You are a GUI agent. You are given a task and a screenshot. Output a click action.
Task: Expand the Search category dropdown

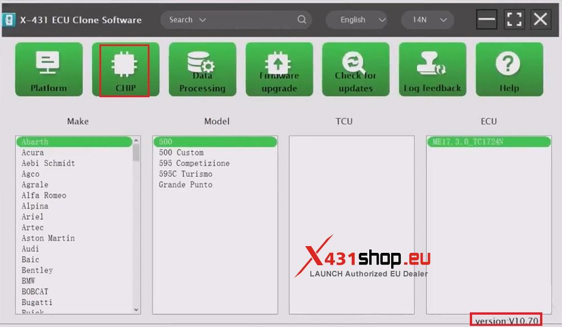tap(188, 20)
